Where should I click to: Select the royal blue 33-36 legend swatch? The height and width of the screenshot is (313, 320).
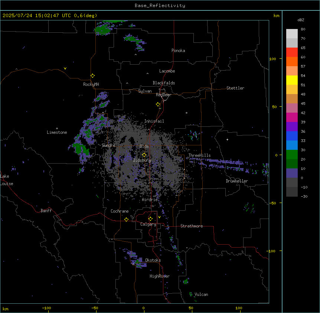[292, 136]
